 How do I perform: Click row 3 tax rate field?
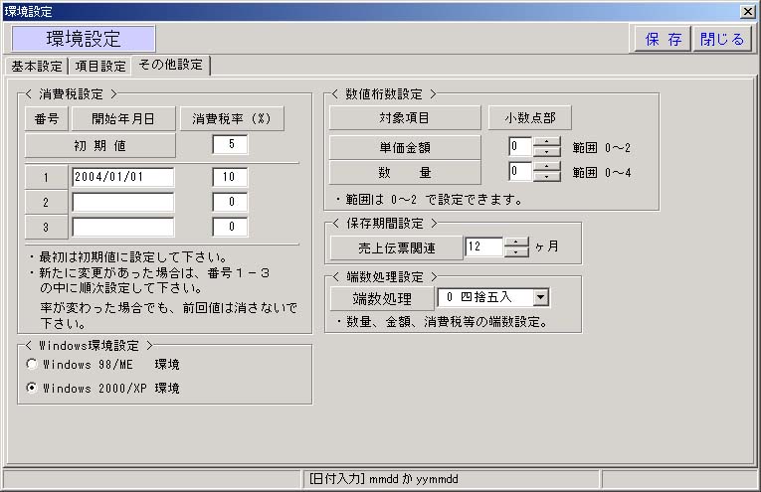pos(230,227)
